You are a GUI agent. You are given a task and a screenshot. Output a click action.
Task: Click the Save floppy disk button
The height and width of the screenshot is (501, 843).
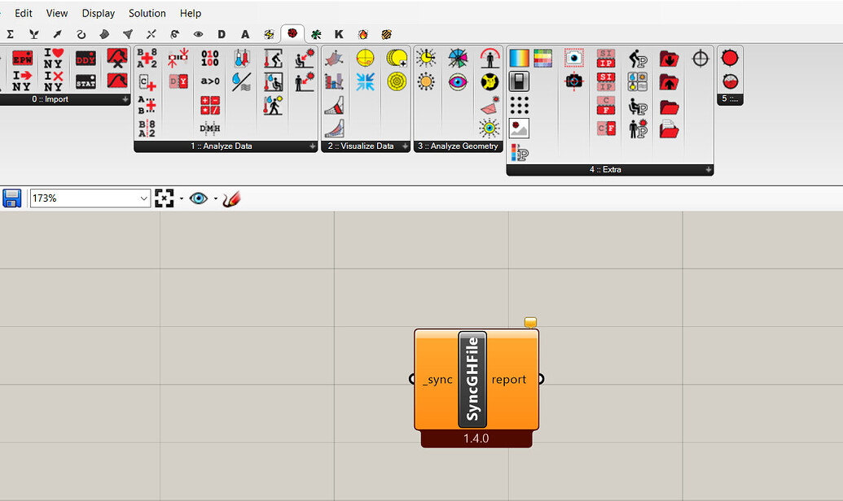(11, 198)
